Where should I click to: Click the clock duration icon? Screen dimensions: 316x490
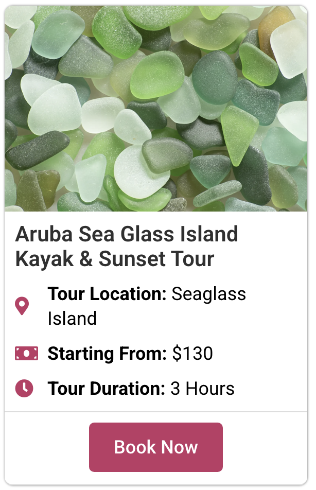[24, 388]
